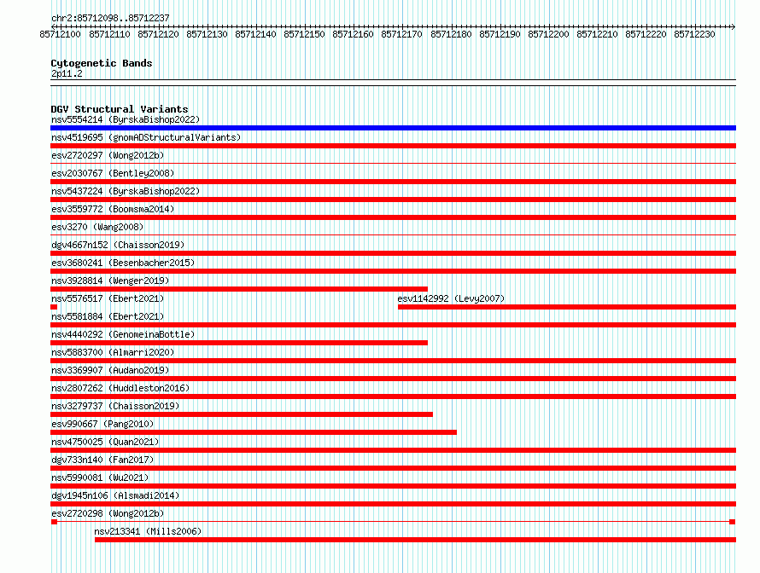Click the red bar under nsv3928814 (Wenger2019)
760x573 pixels.
click(239, 289)
